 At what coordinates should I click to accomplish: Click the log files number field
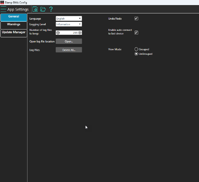69,33
